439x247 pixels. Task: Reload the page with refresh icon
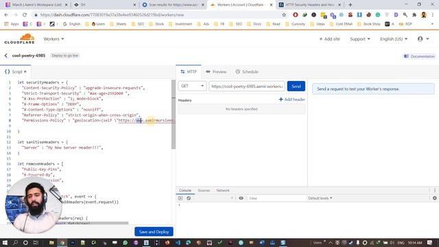pyautogui.click(x=25, y=15)
